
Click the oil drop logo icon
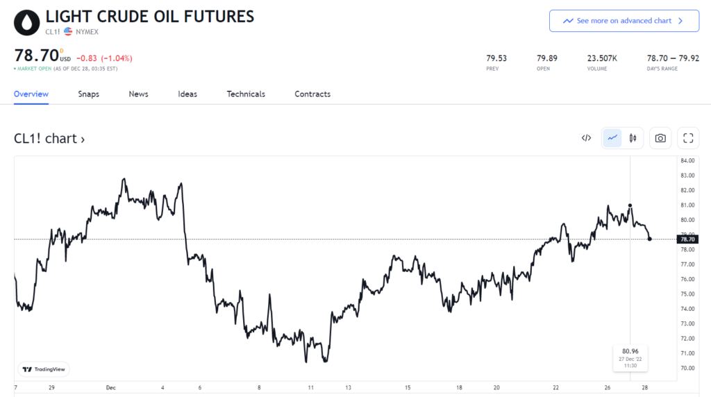click(26, 22)
